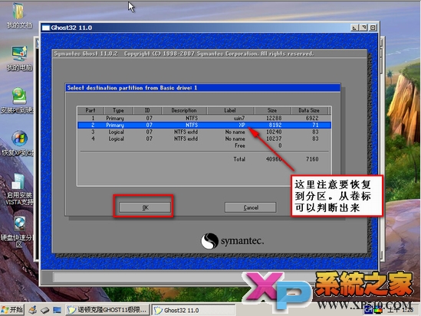The width and height of the screenshot is (421, 316).
Task: Click the Free space row
Action: [204, 145]
